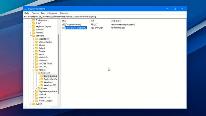
Task: Select the Microsoft key under Software
Action: tap(43, 61)
